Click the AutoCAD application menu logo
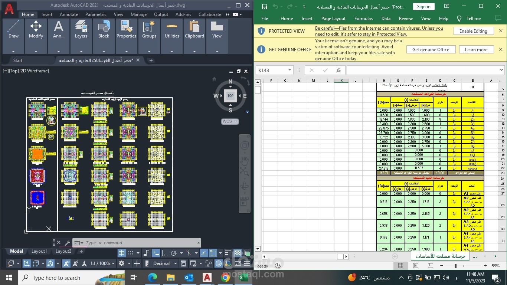 10,9
